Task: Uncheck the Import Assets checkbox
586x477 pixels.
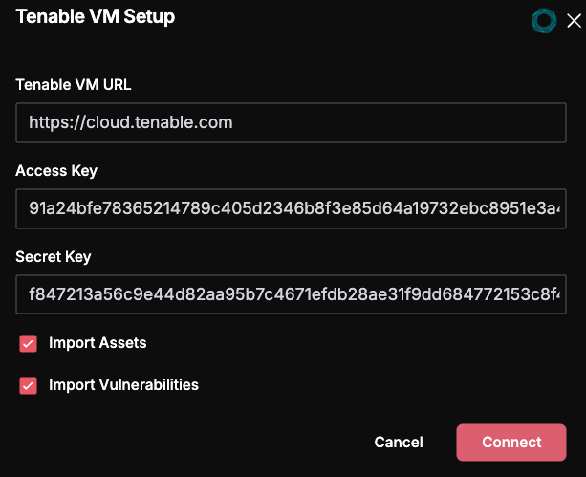Action: (x=28, y=343)
